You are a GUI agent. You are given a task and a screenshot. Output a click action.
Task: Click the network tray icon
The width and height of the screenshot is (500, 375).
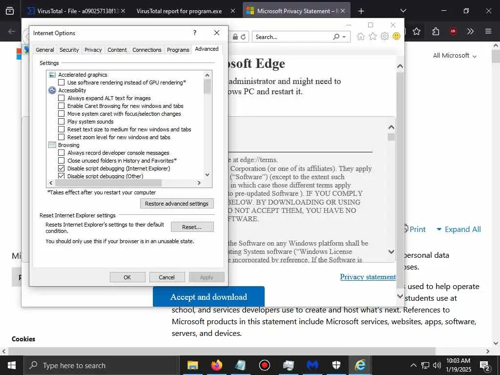pyautogui.click(x=425, y=365)
